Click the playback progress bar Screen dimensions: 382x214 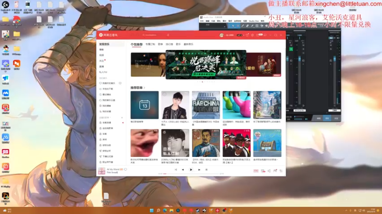coord(191,174)
